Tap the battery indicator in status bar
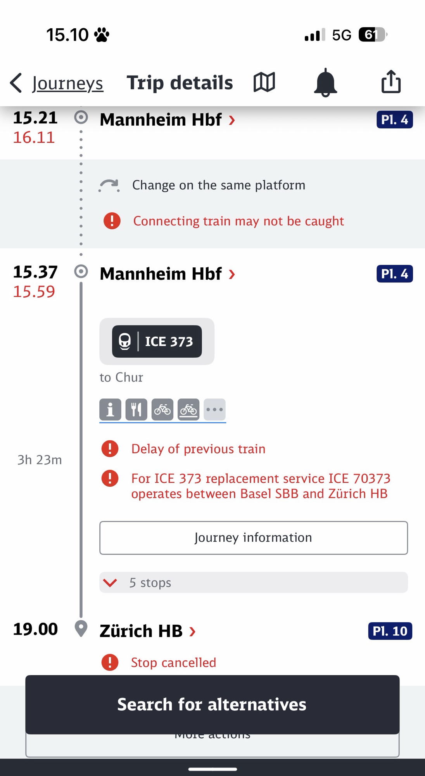The image size is (425, 776). [372, 35]
